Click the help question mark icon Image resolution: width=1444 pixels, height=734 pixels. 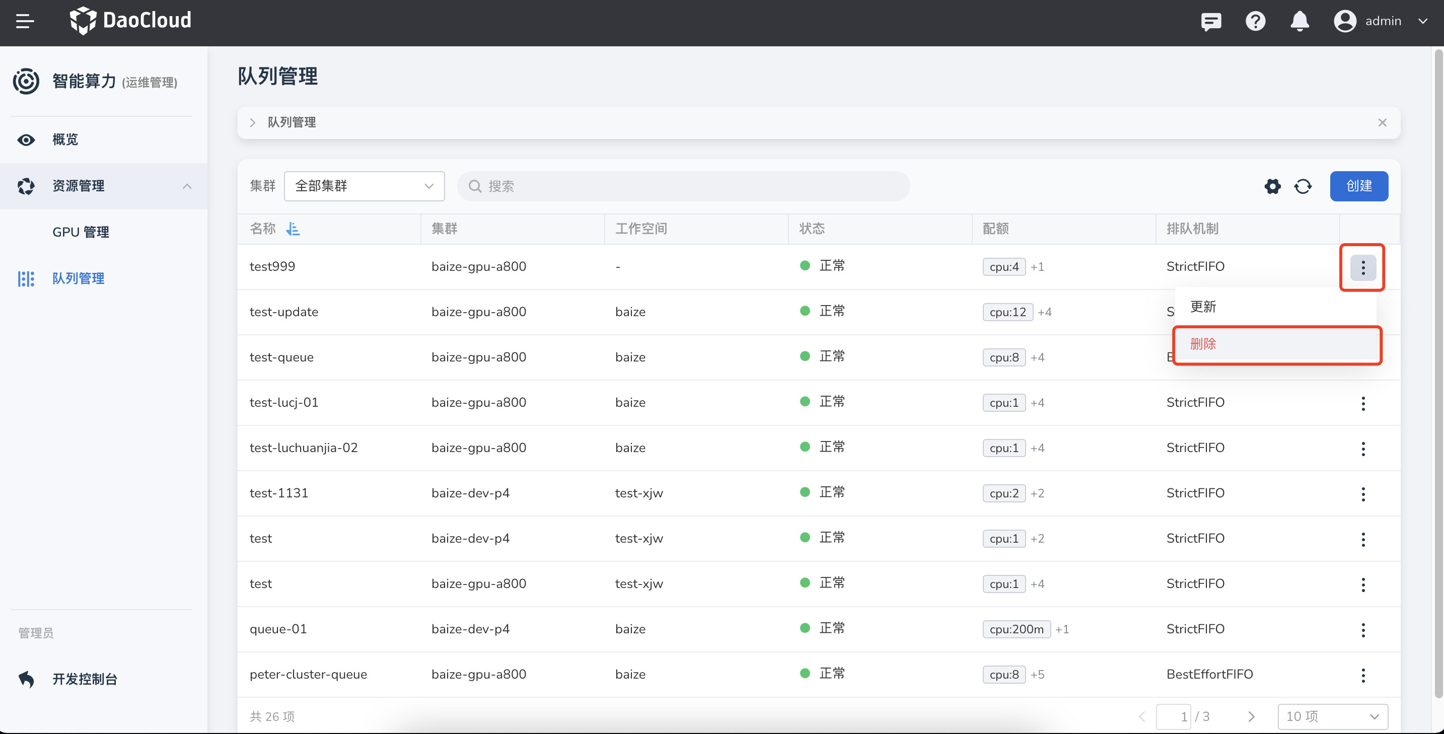1255,22
